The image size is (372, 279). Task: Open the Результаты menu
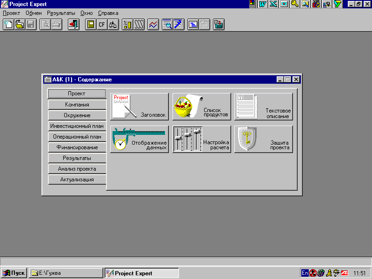(61, 13)
